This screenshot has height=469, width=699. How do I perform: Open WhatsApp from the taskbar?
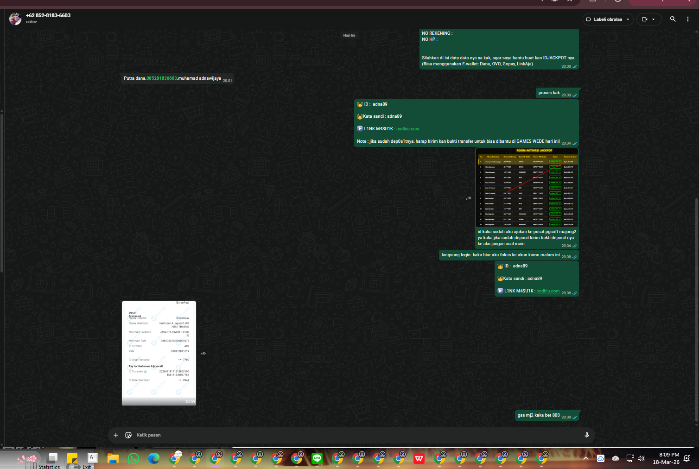coord(133,458)
